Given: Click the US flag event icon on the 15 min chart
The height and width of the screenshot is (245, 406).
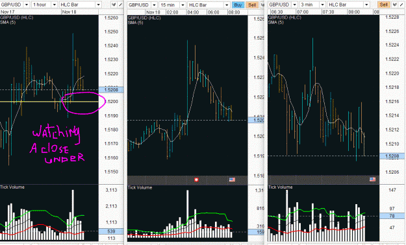Looking at the screenshot, I should click(x=232, y=180).
